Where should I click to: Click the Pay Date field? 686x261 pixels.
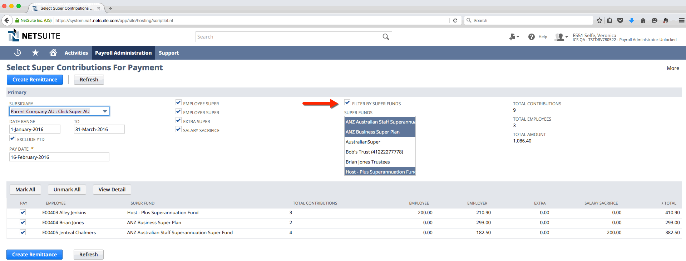(x=59, y=157)
